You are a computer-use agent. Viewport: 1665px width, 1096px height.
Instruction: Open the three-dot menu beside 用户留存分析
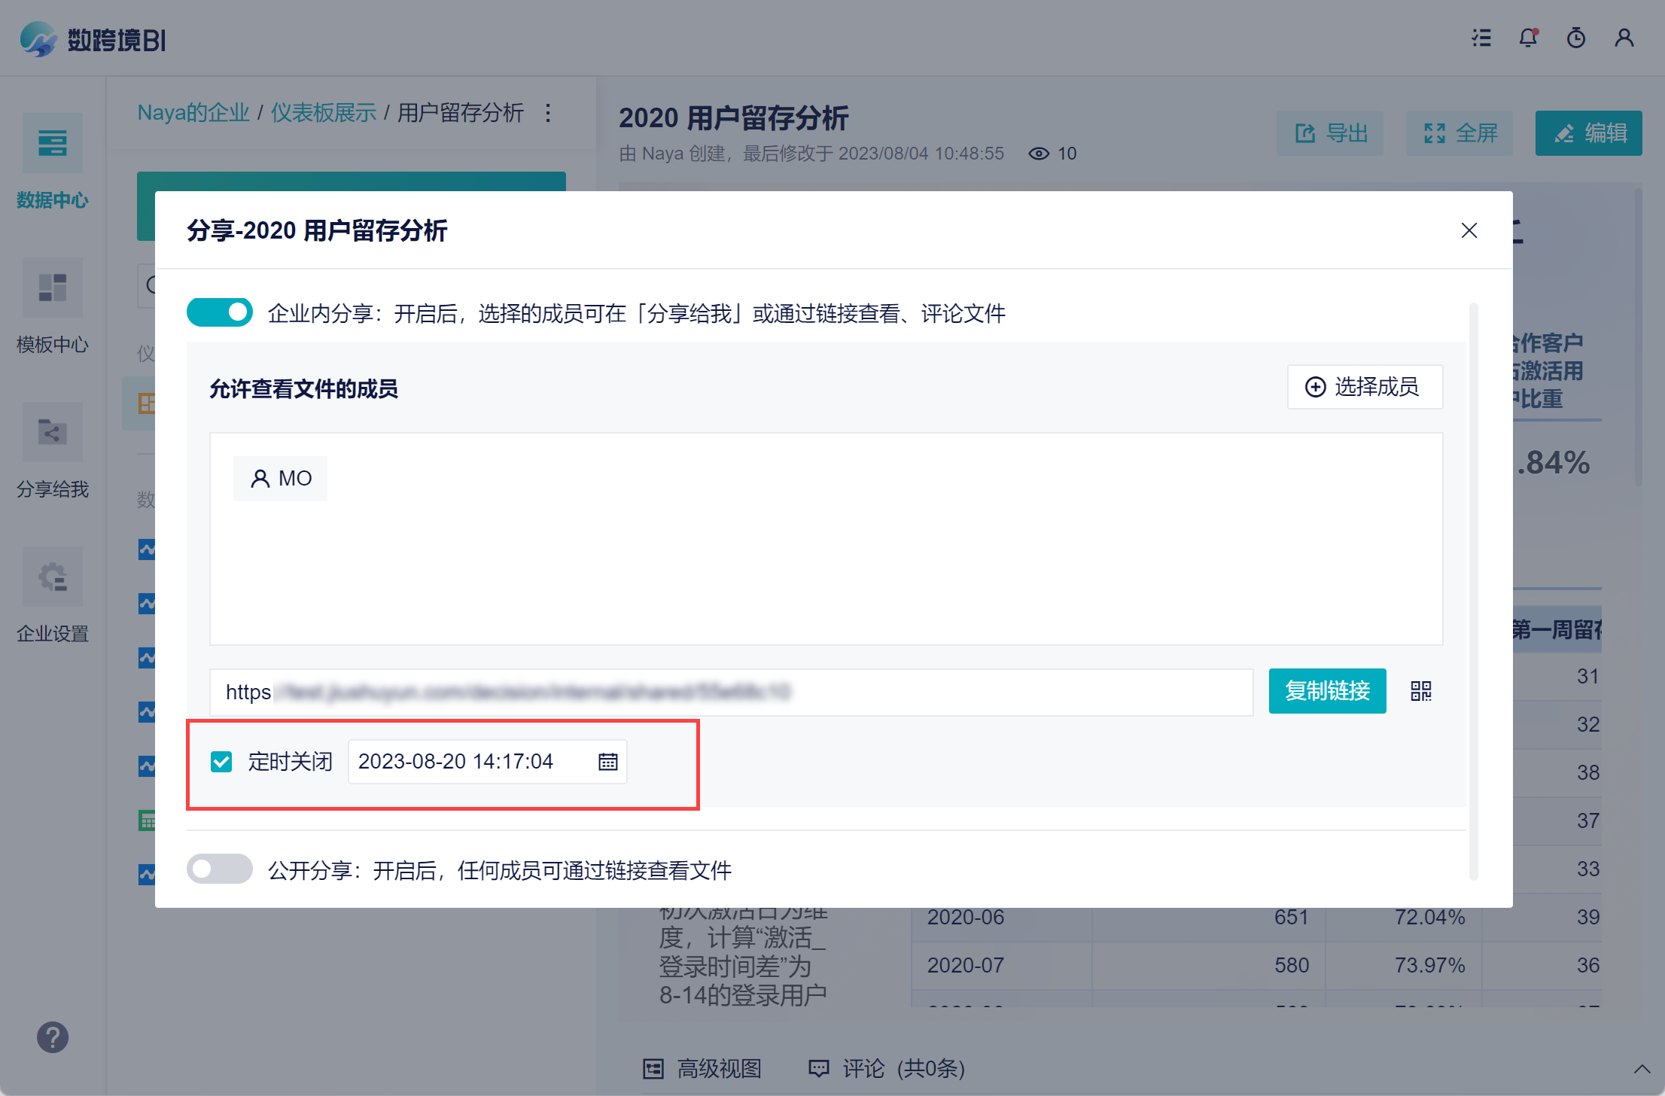click(548, 113)
